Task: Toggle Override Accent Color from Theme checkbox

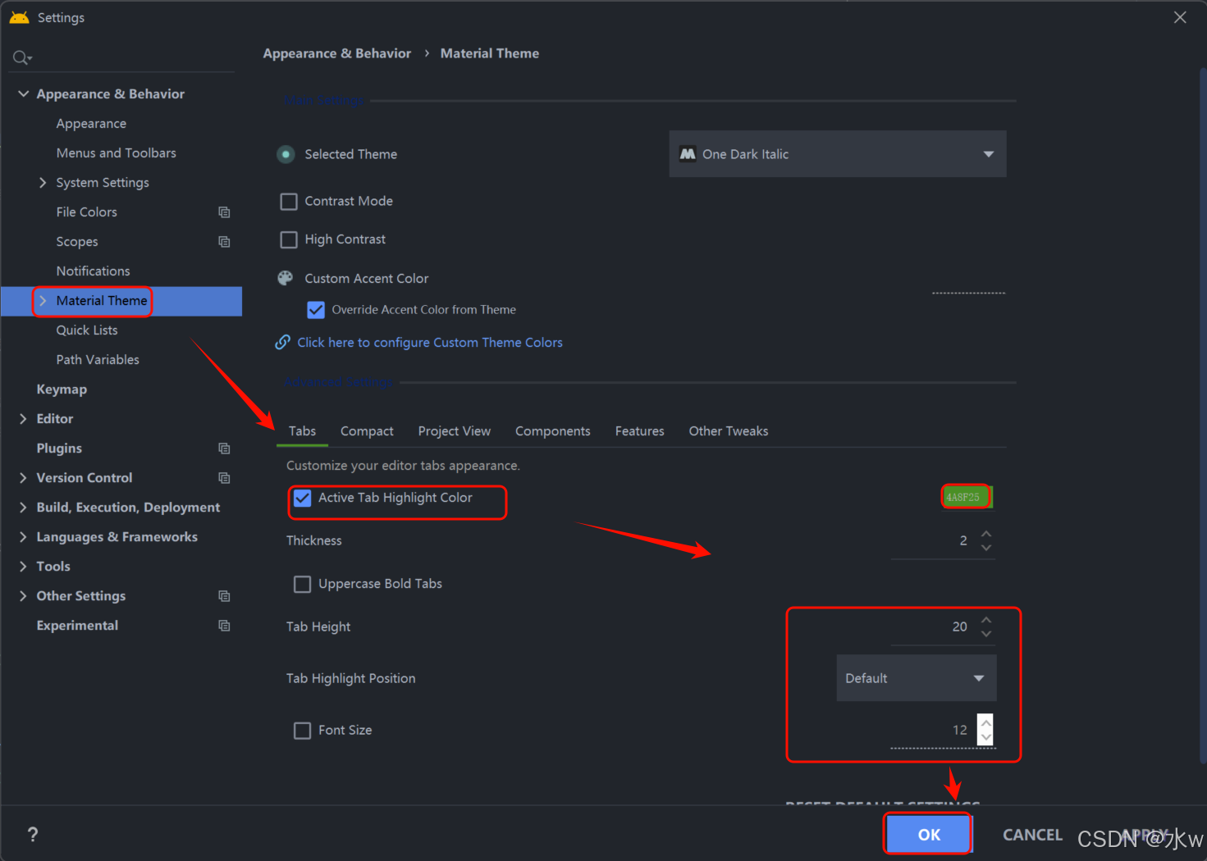Action: pyautogui.click(x=316, y=310)
